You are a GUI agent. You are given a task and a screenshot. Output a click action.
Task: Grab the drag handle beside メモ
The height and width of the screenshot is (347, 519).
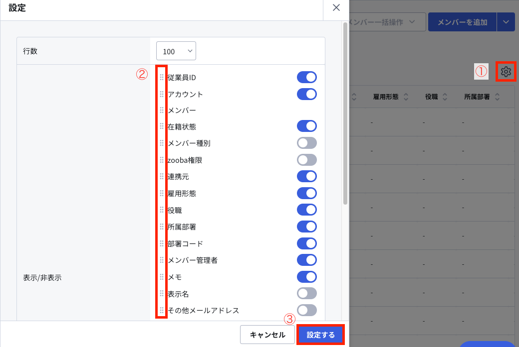[x=162, y=277]
